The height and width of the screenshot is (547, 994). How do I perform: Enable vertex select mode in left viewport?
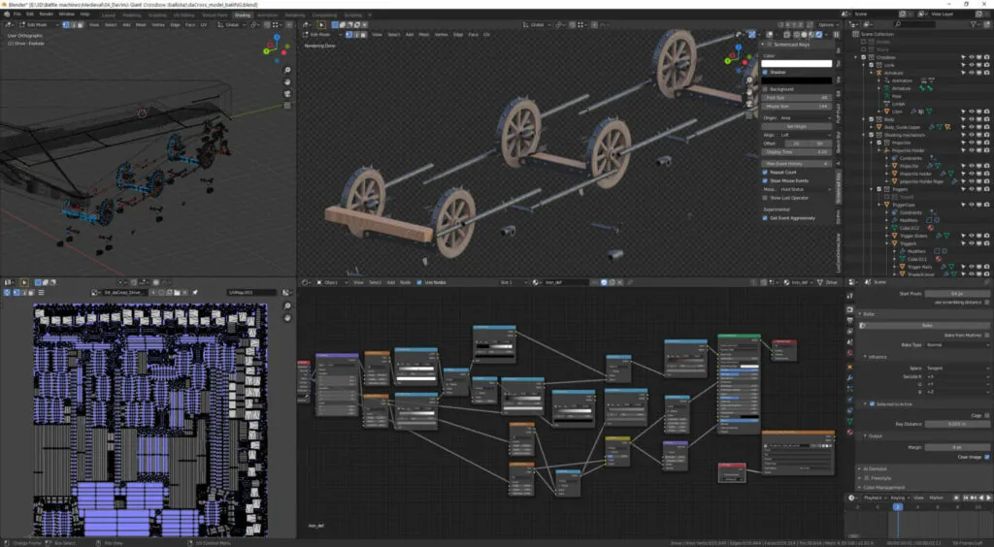66,24
